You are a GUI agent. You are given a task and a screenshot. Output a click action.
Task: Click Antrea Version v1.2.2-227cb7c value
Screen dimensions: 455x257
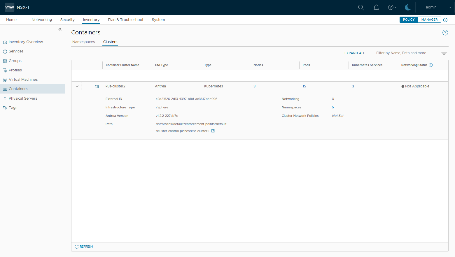(x=167, y=116)
